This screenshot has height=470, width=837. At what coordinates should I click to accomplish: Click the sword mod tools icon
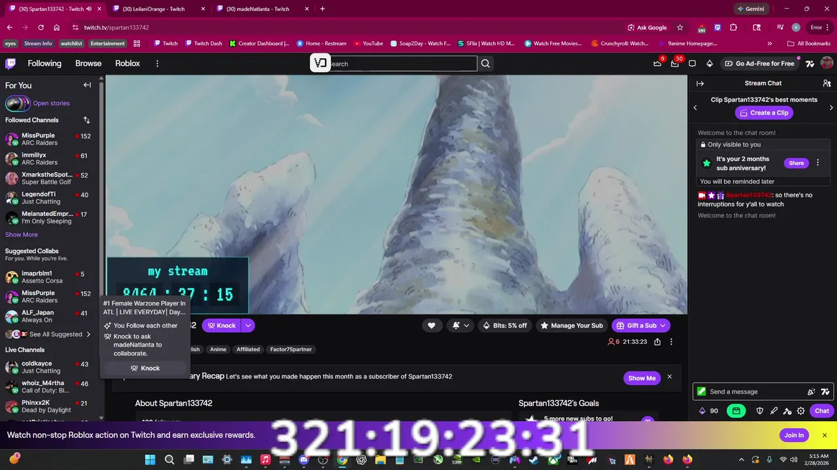pos(774,411)
